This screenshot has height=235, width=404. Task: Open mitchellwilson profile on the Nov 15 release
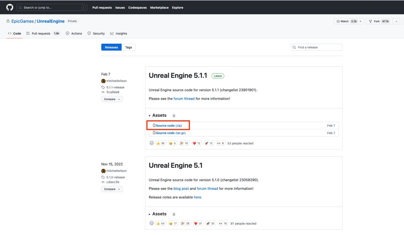[116, 171]
